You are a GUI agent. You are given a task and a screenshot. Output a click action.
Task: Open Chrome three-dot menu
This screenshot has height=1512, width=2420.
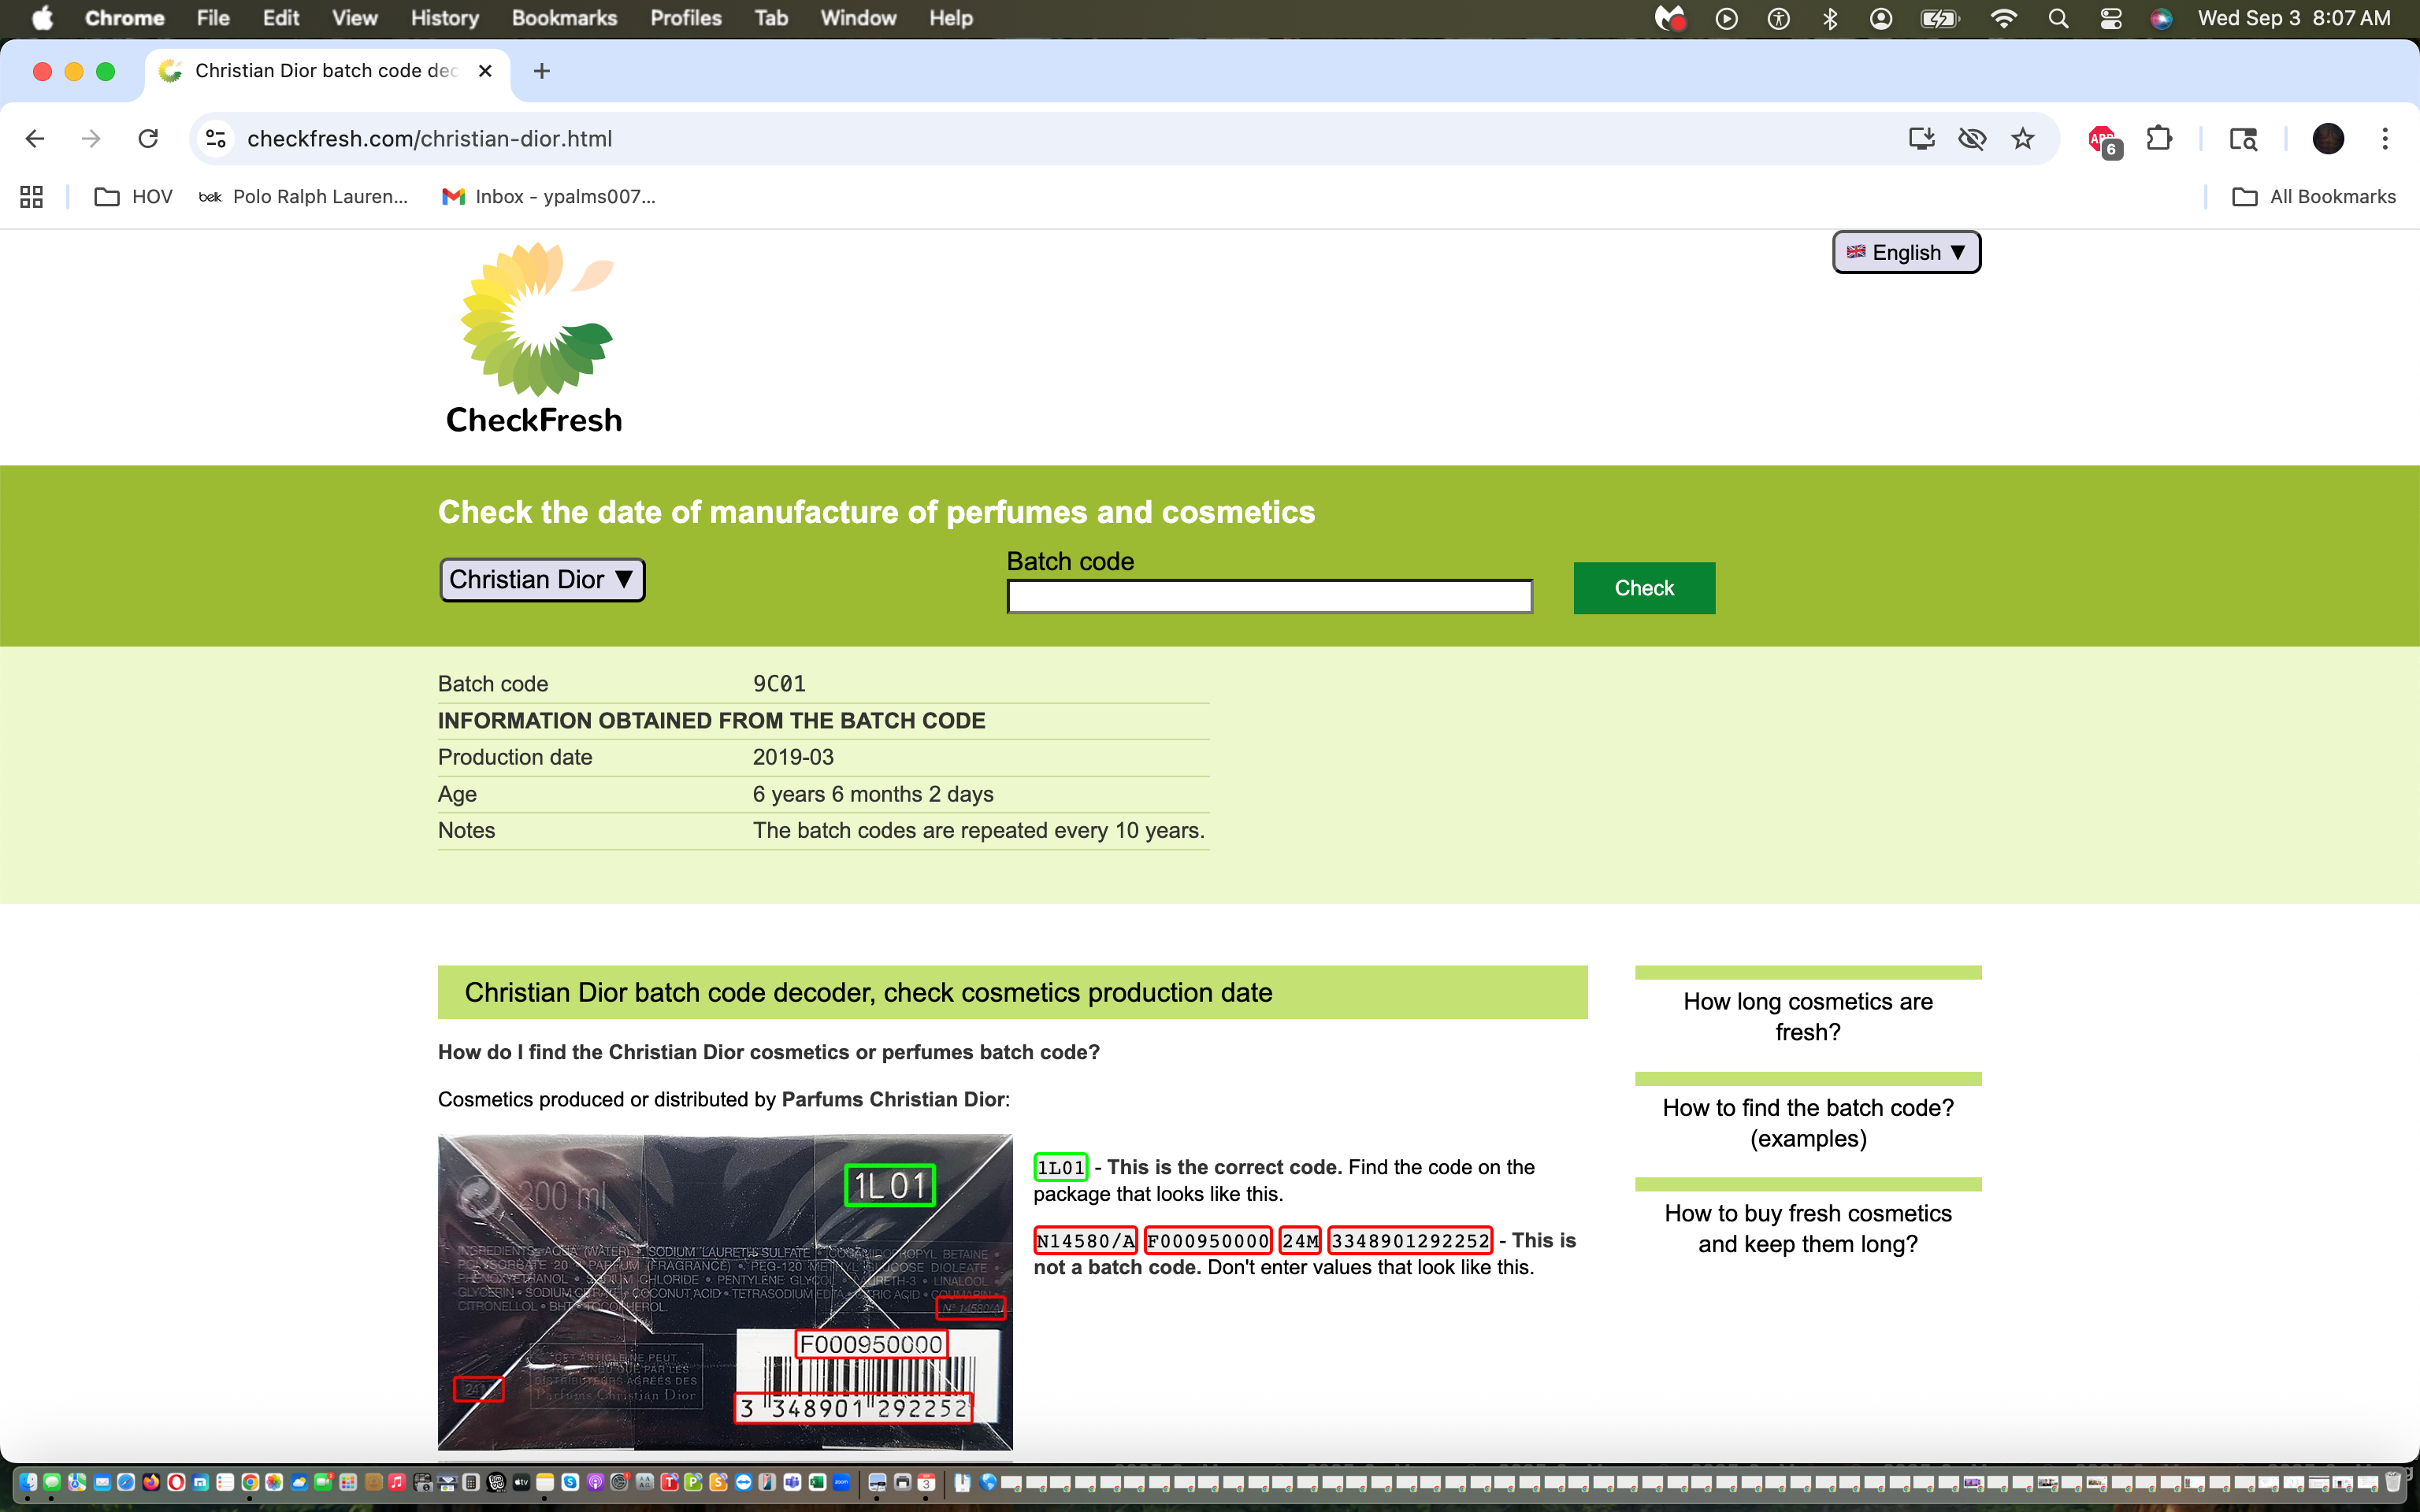click(2384, 139)
